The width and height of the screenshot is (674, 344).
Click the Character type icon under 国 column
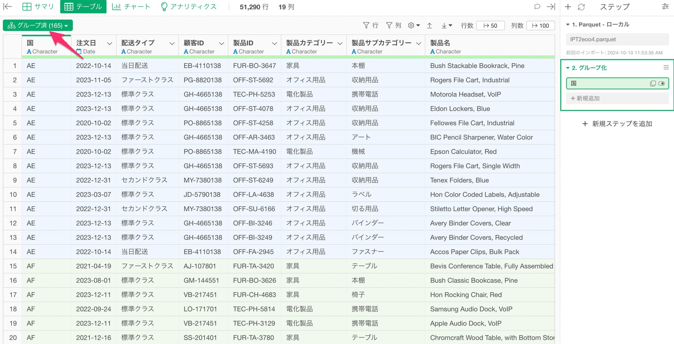click(29, 52)
